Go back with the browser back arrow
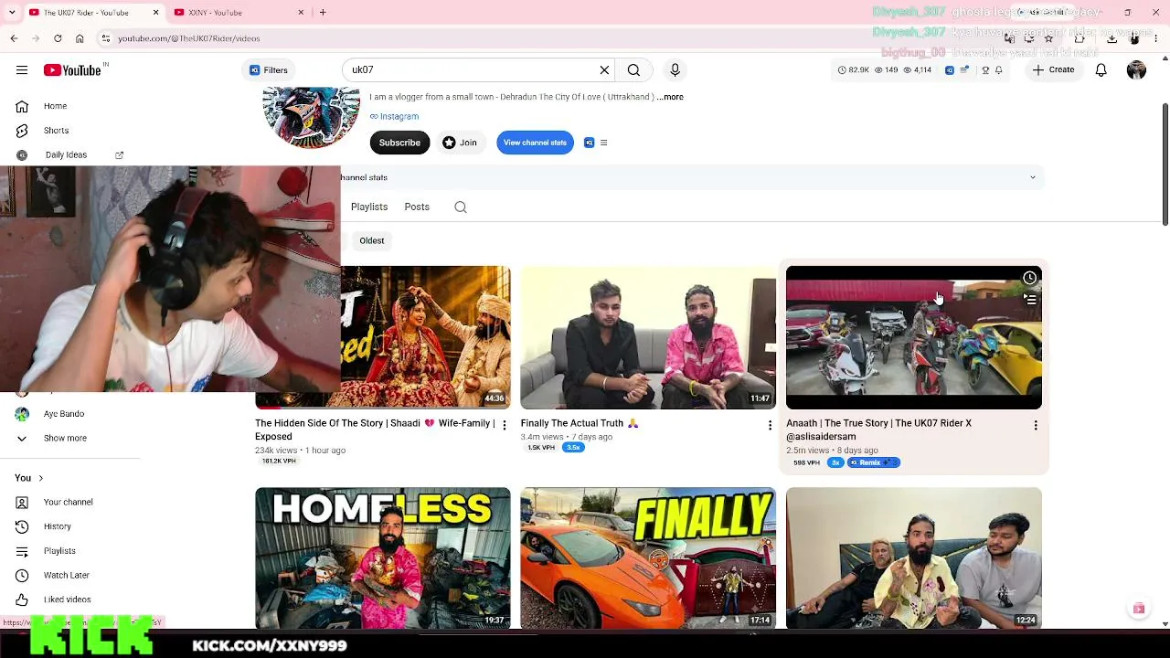Viewport: 1170px width, 658px height. 14,38
